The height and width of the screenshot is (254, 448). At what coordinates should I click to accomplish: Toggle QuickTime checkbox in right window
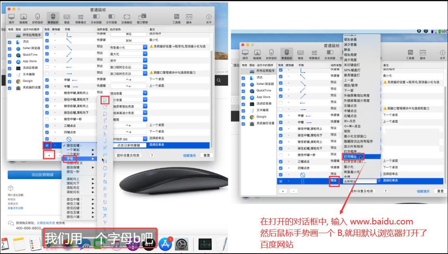(x=243, y=91)
